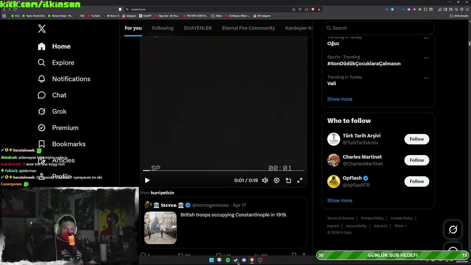
Task: Go back in the browser
Action: pyautogui.click(x=4, y=9)
